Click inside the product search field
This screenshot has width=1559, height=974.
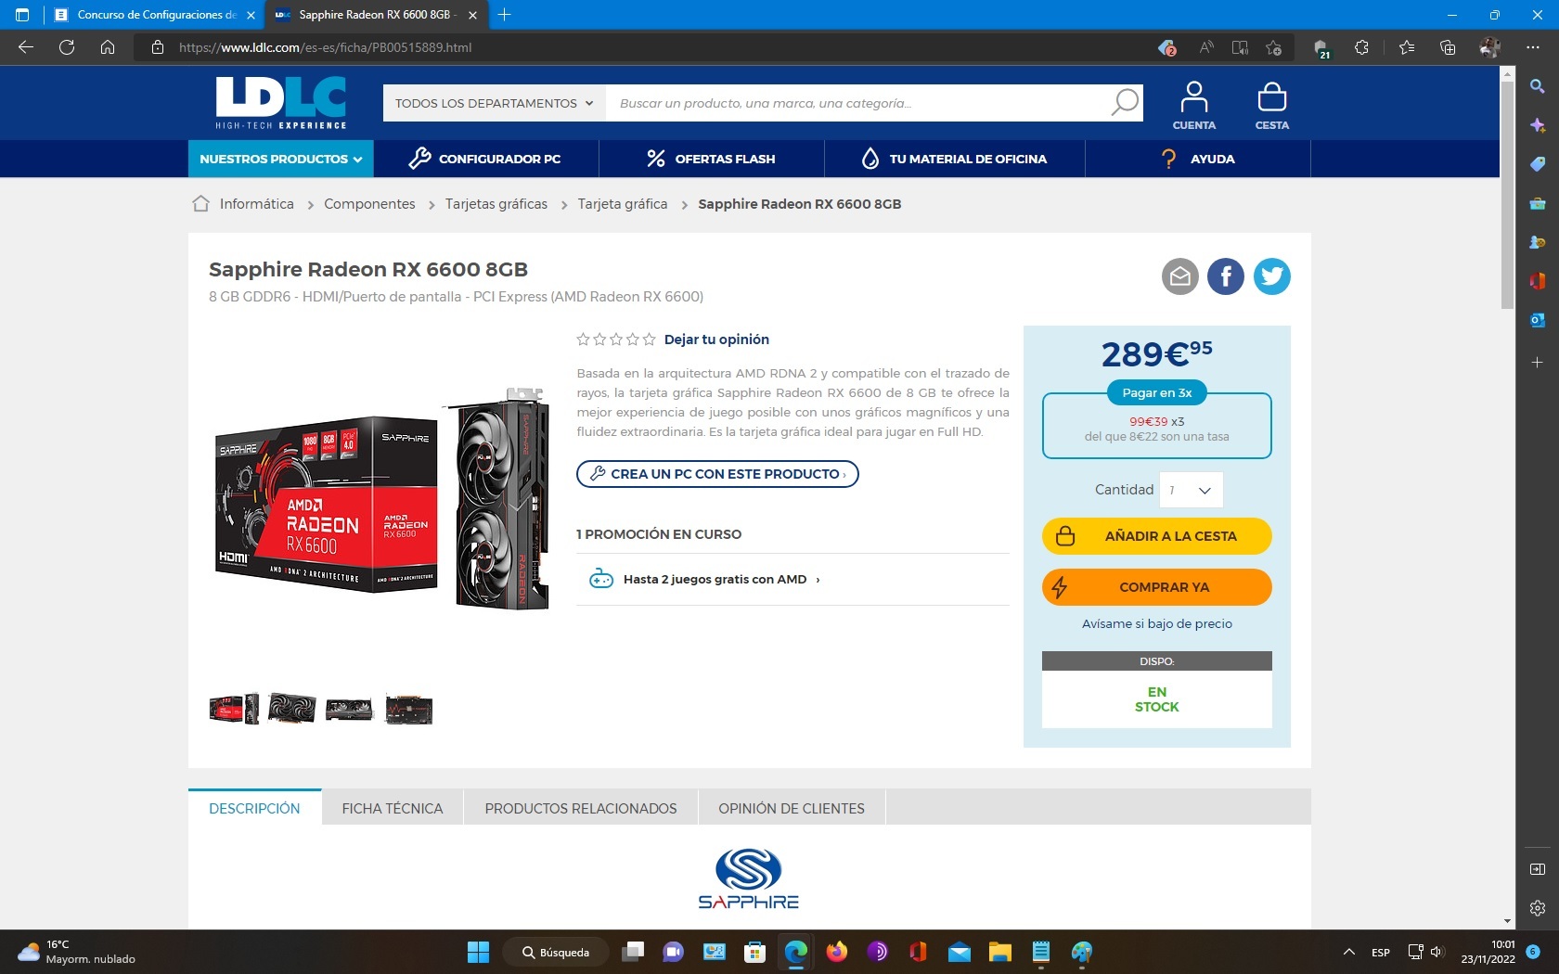(x=854, y=103)
